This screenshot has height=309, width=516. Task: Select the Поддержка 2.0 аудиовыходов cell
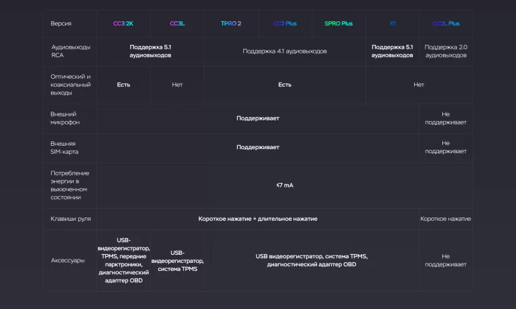pyautogui.click(x=446, y=51)
